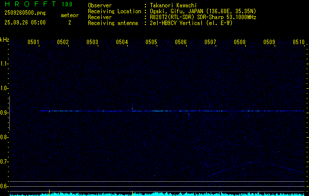
Task: Click the grey frequency range bar at 0.9
Action: pyautogui.click(x=9, y=113)
